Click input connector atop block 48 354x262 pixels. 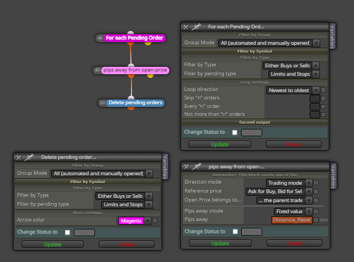(x=130, y=33)
